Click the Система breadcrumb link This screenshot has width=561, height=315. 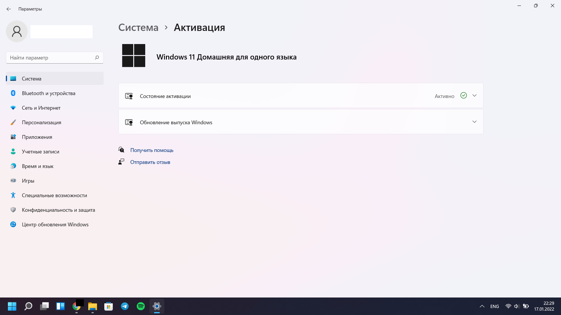pos(138,27)
